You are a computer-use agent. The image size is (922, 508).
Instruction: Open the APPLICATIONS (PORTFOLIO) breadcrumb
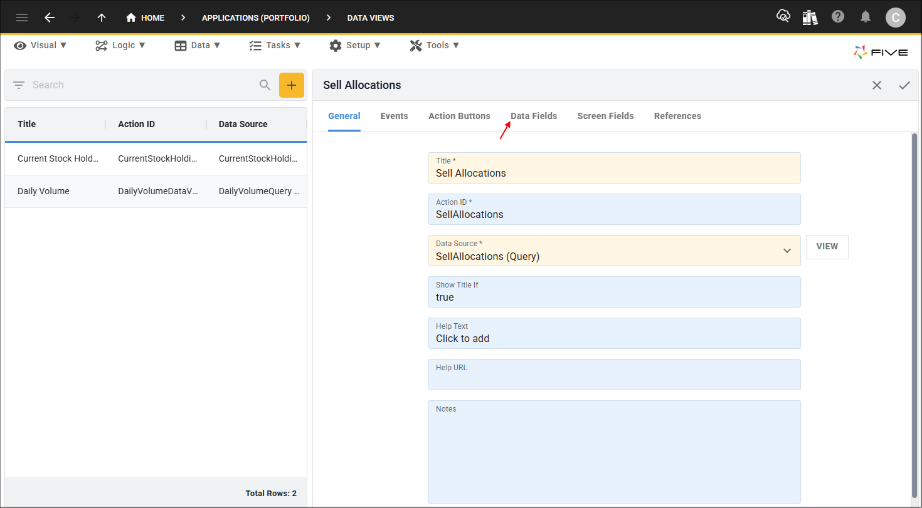[256, 18]
